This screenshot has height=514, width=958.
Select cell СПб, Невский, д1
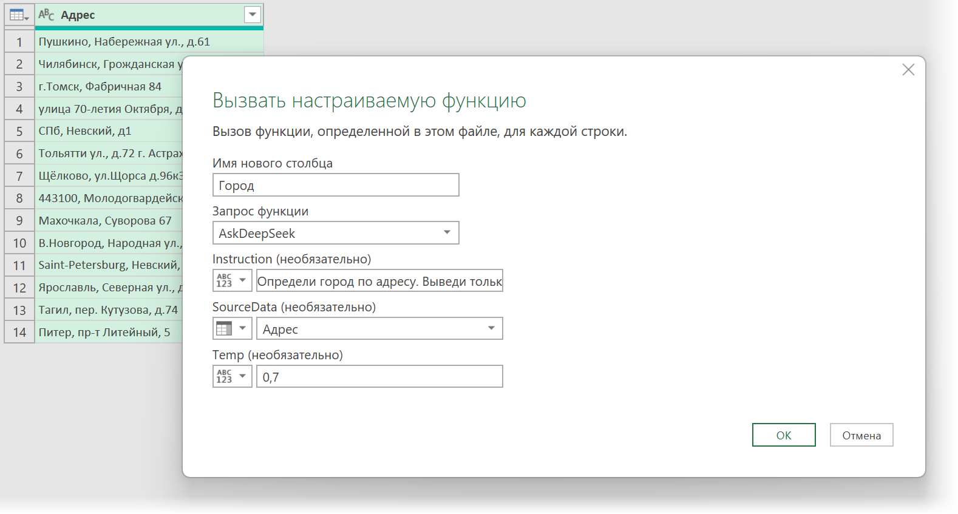click(x=109, y=131)
